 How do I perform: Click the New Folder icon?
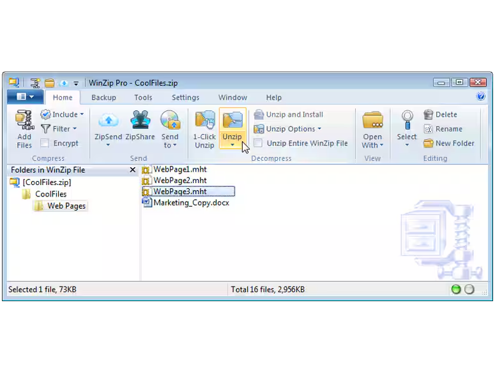coord(428,143)
